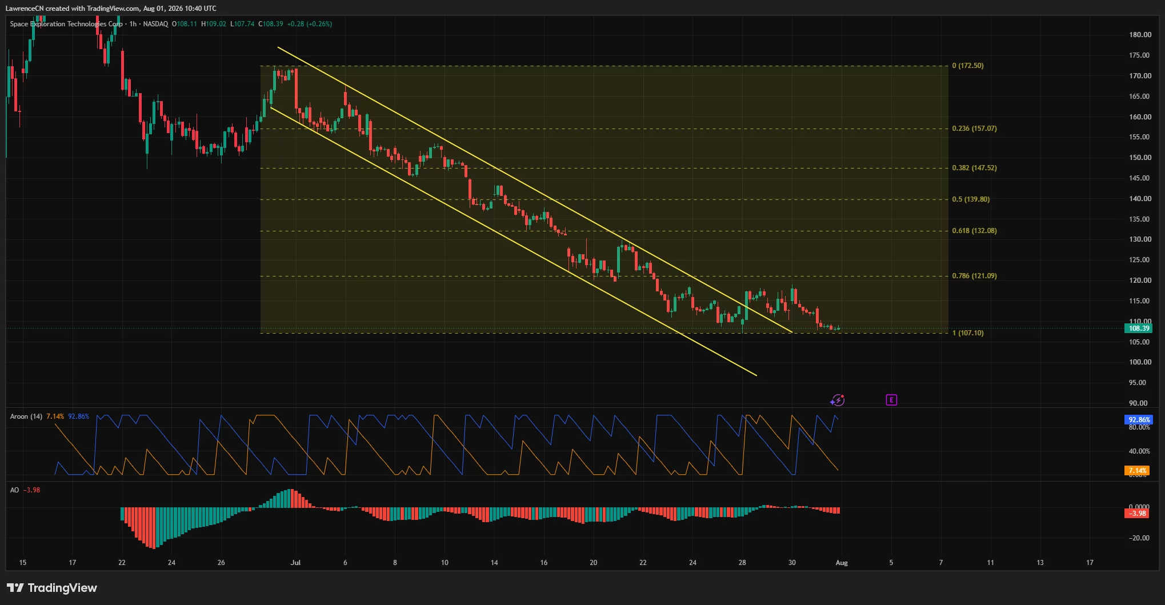Click the Aroon 7.14% orange value tag
The height and width of the screenshot is (605, 1165).
tap(1136, 471)
